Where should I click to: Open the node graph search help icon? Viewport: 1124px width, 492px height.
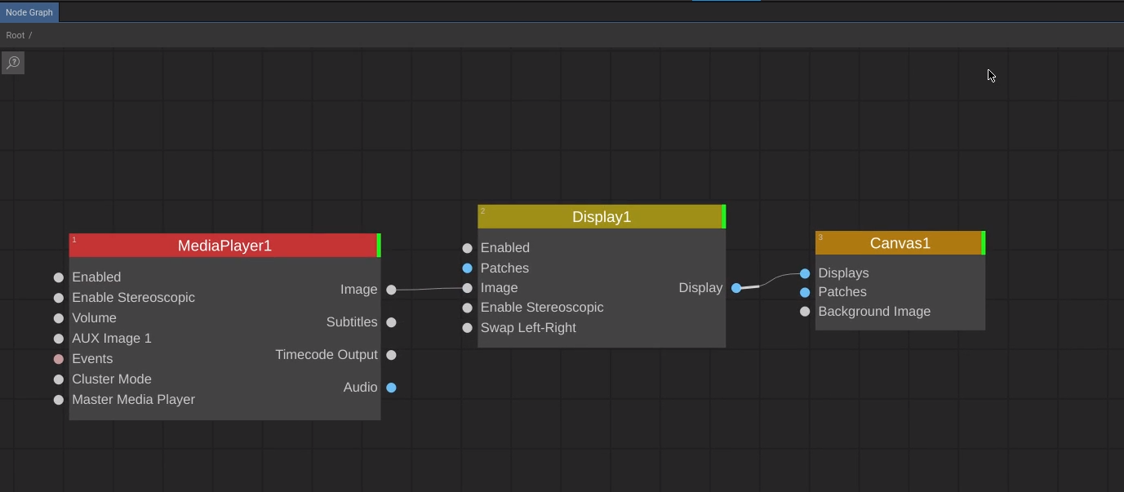13,63
